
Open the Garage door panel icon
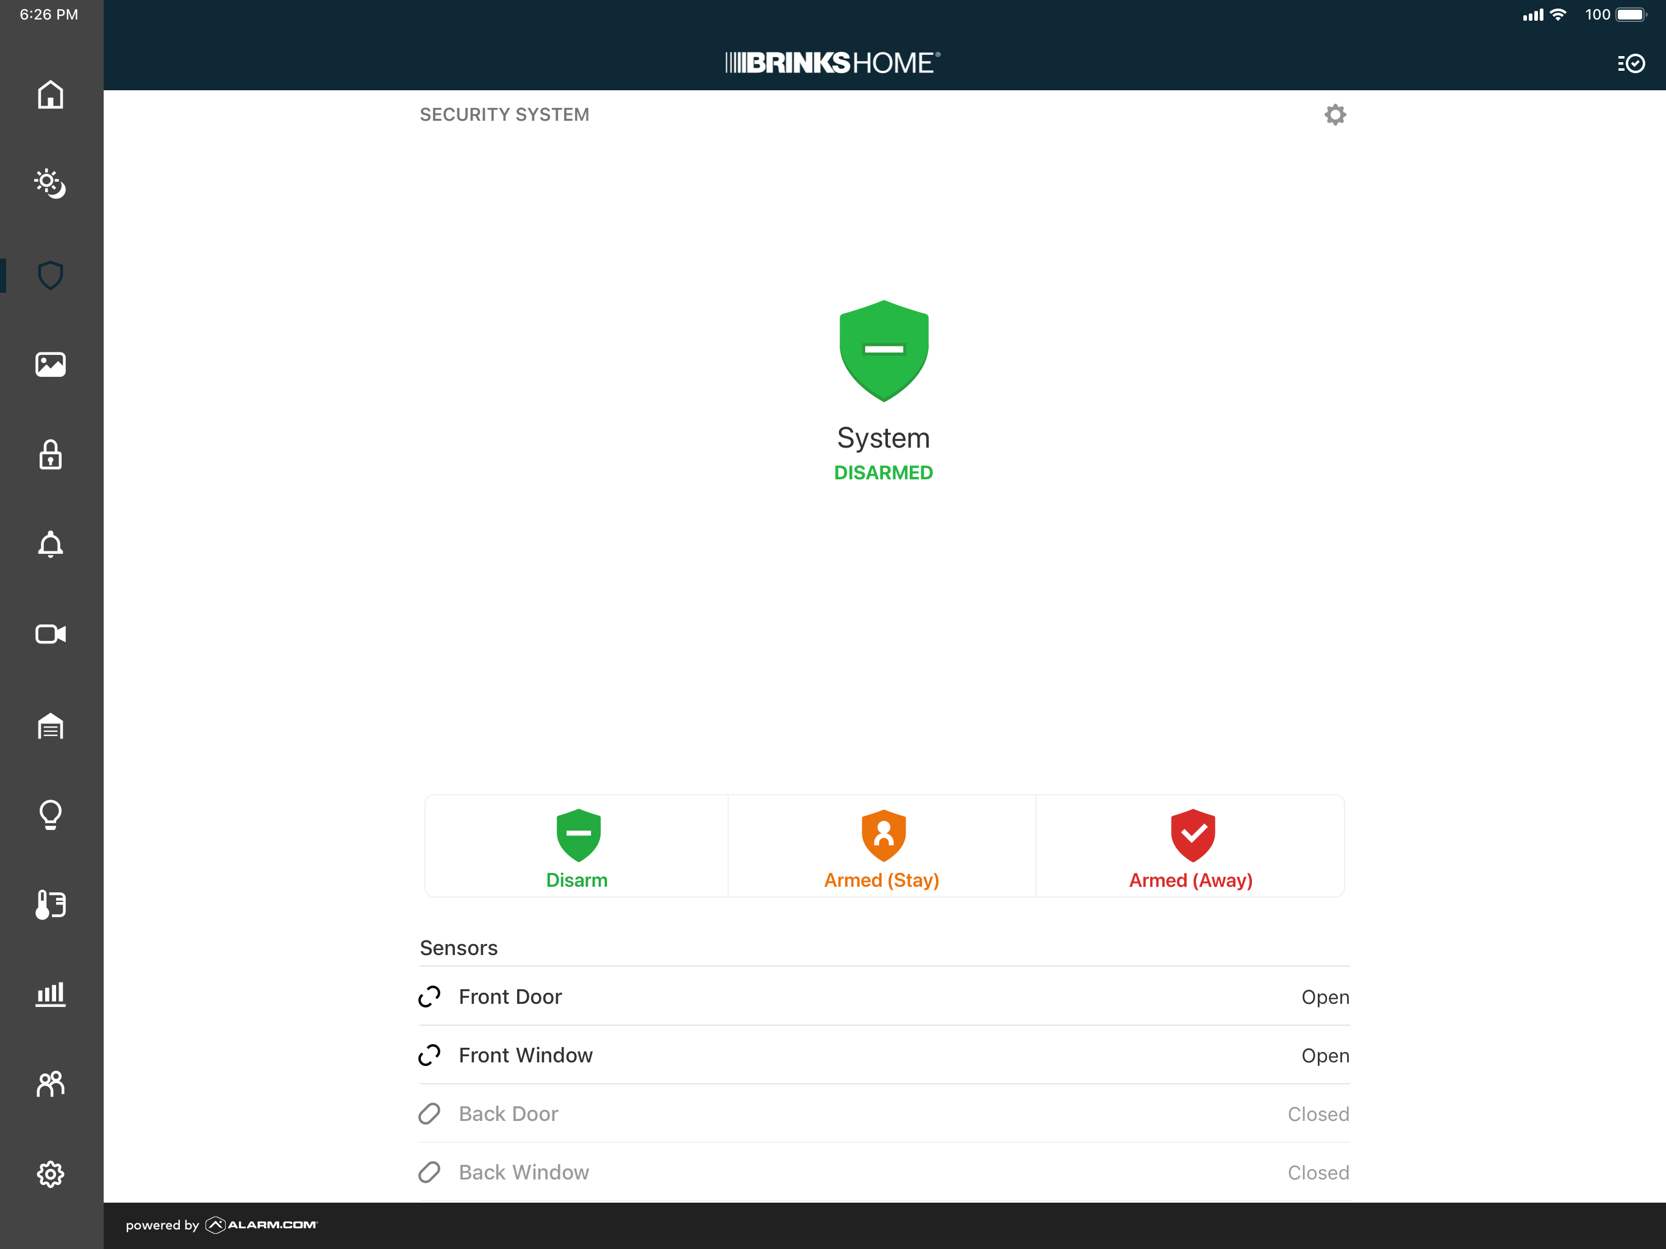(50, 726)
